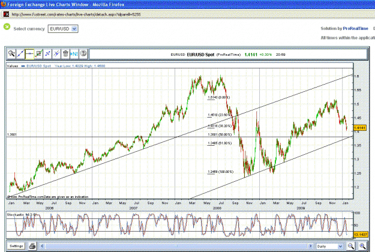Zoom out with the bottom-right minus magnifier
The height and width of the screenshot is (252, 375).
(351, 246)
